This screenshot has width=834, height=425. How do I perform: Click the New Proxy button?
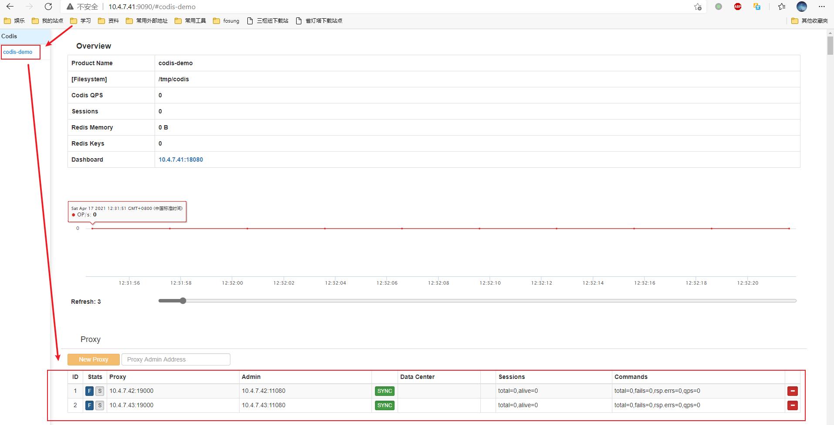coord(94,359)
